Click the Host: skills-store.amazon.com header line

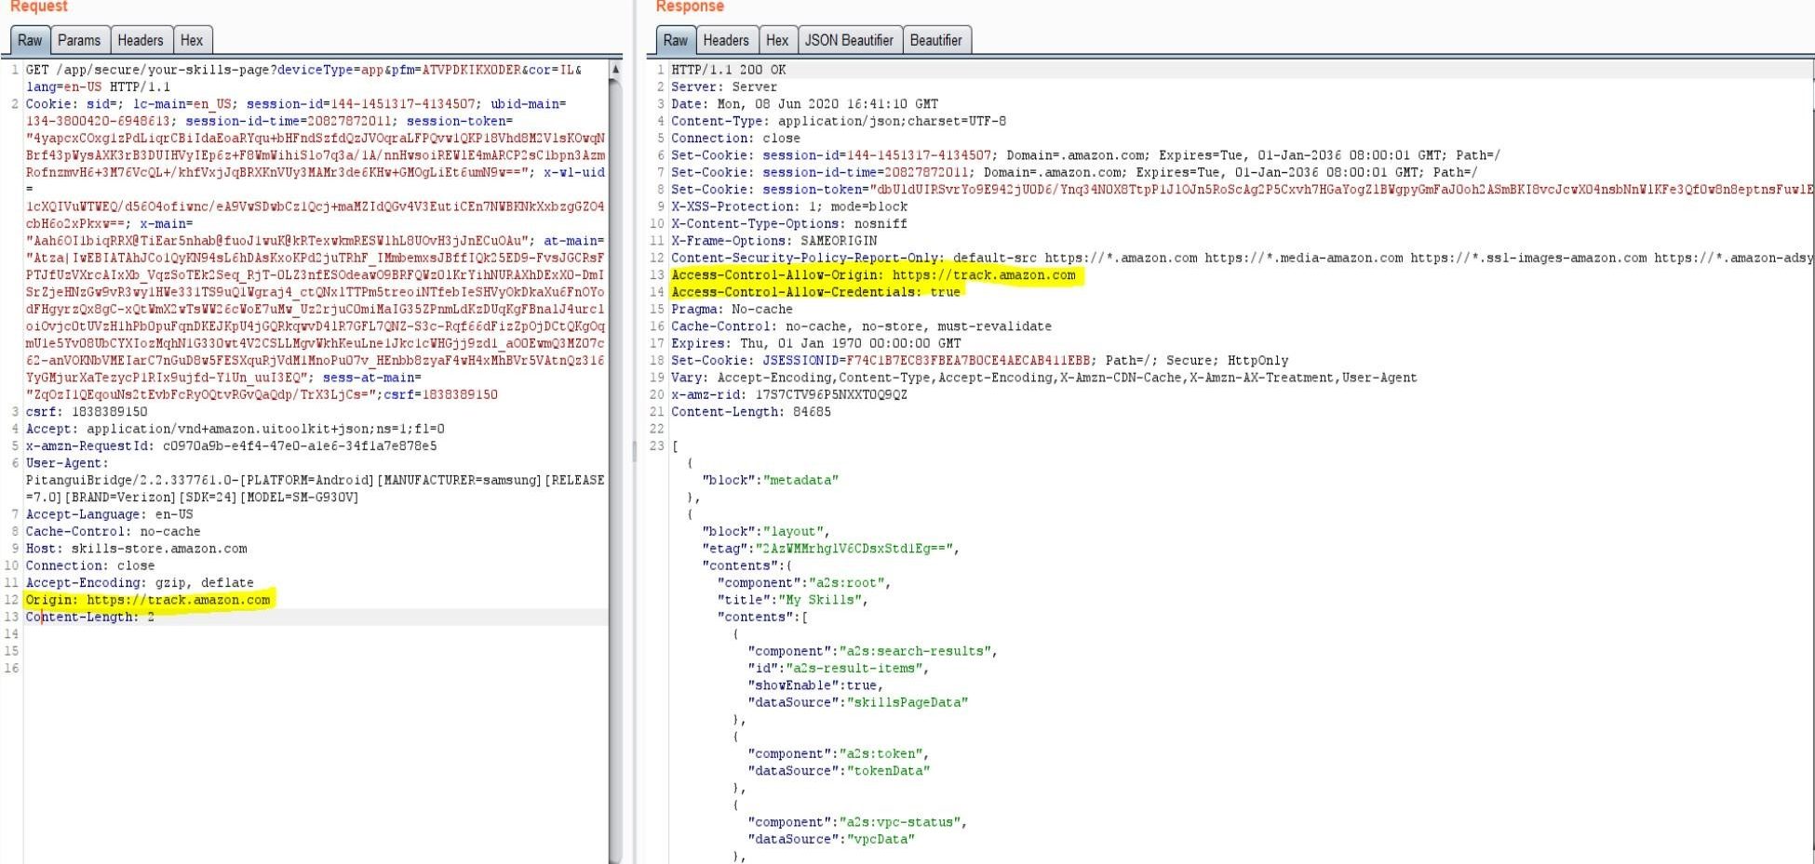(x=137, y=549)
